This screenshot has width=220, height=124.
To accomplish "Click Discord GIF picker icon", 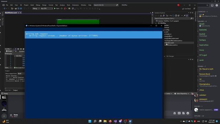I will [179, 113].
